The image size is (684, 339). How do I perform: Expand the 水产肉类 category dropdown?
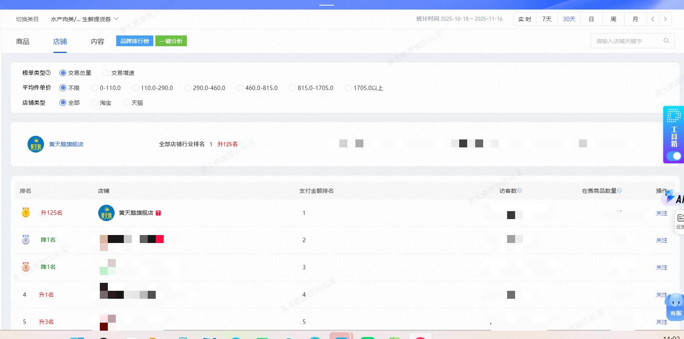pos(84,19)
